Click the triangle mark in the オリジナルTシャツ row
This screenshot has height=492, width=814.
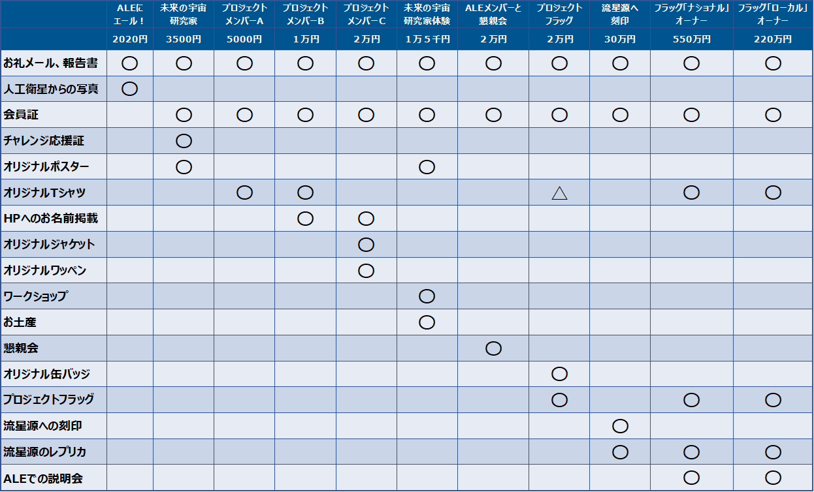[559, 192]
